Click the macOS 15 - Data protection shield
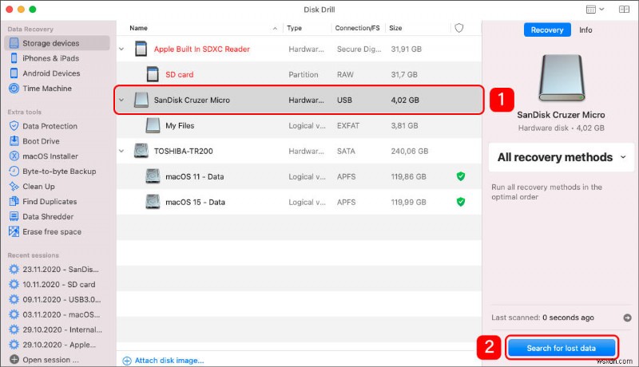This screenshot has width=639, height=367. pyautogui.click(x=461, y=202)
